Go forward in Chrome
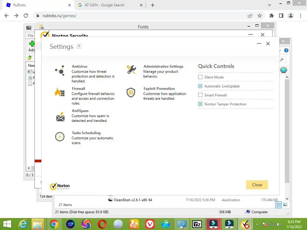The width and height of the screenshot is (307, 230). coord(16,16)
